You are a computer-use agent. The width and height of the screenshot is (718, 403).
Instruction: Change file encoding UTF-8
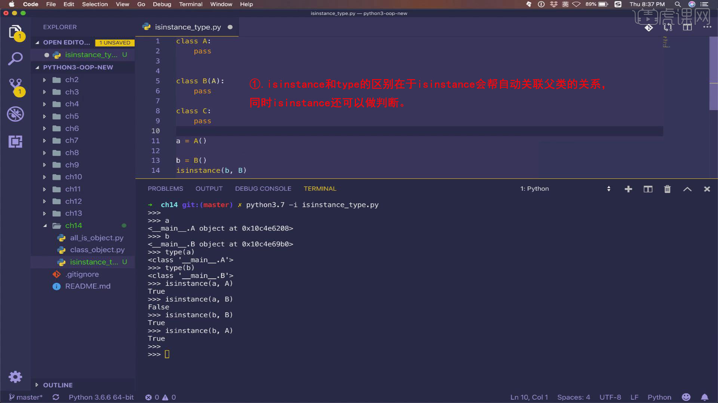pos(610,397)
